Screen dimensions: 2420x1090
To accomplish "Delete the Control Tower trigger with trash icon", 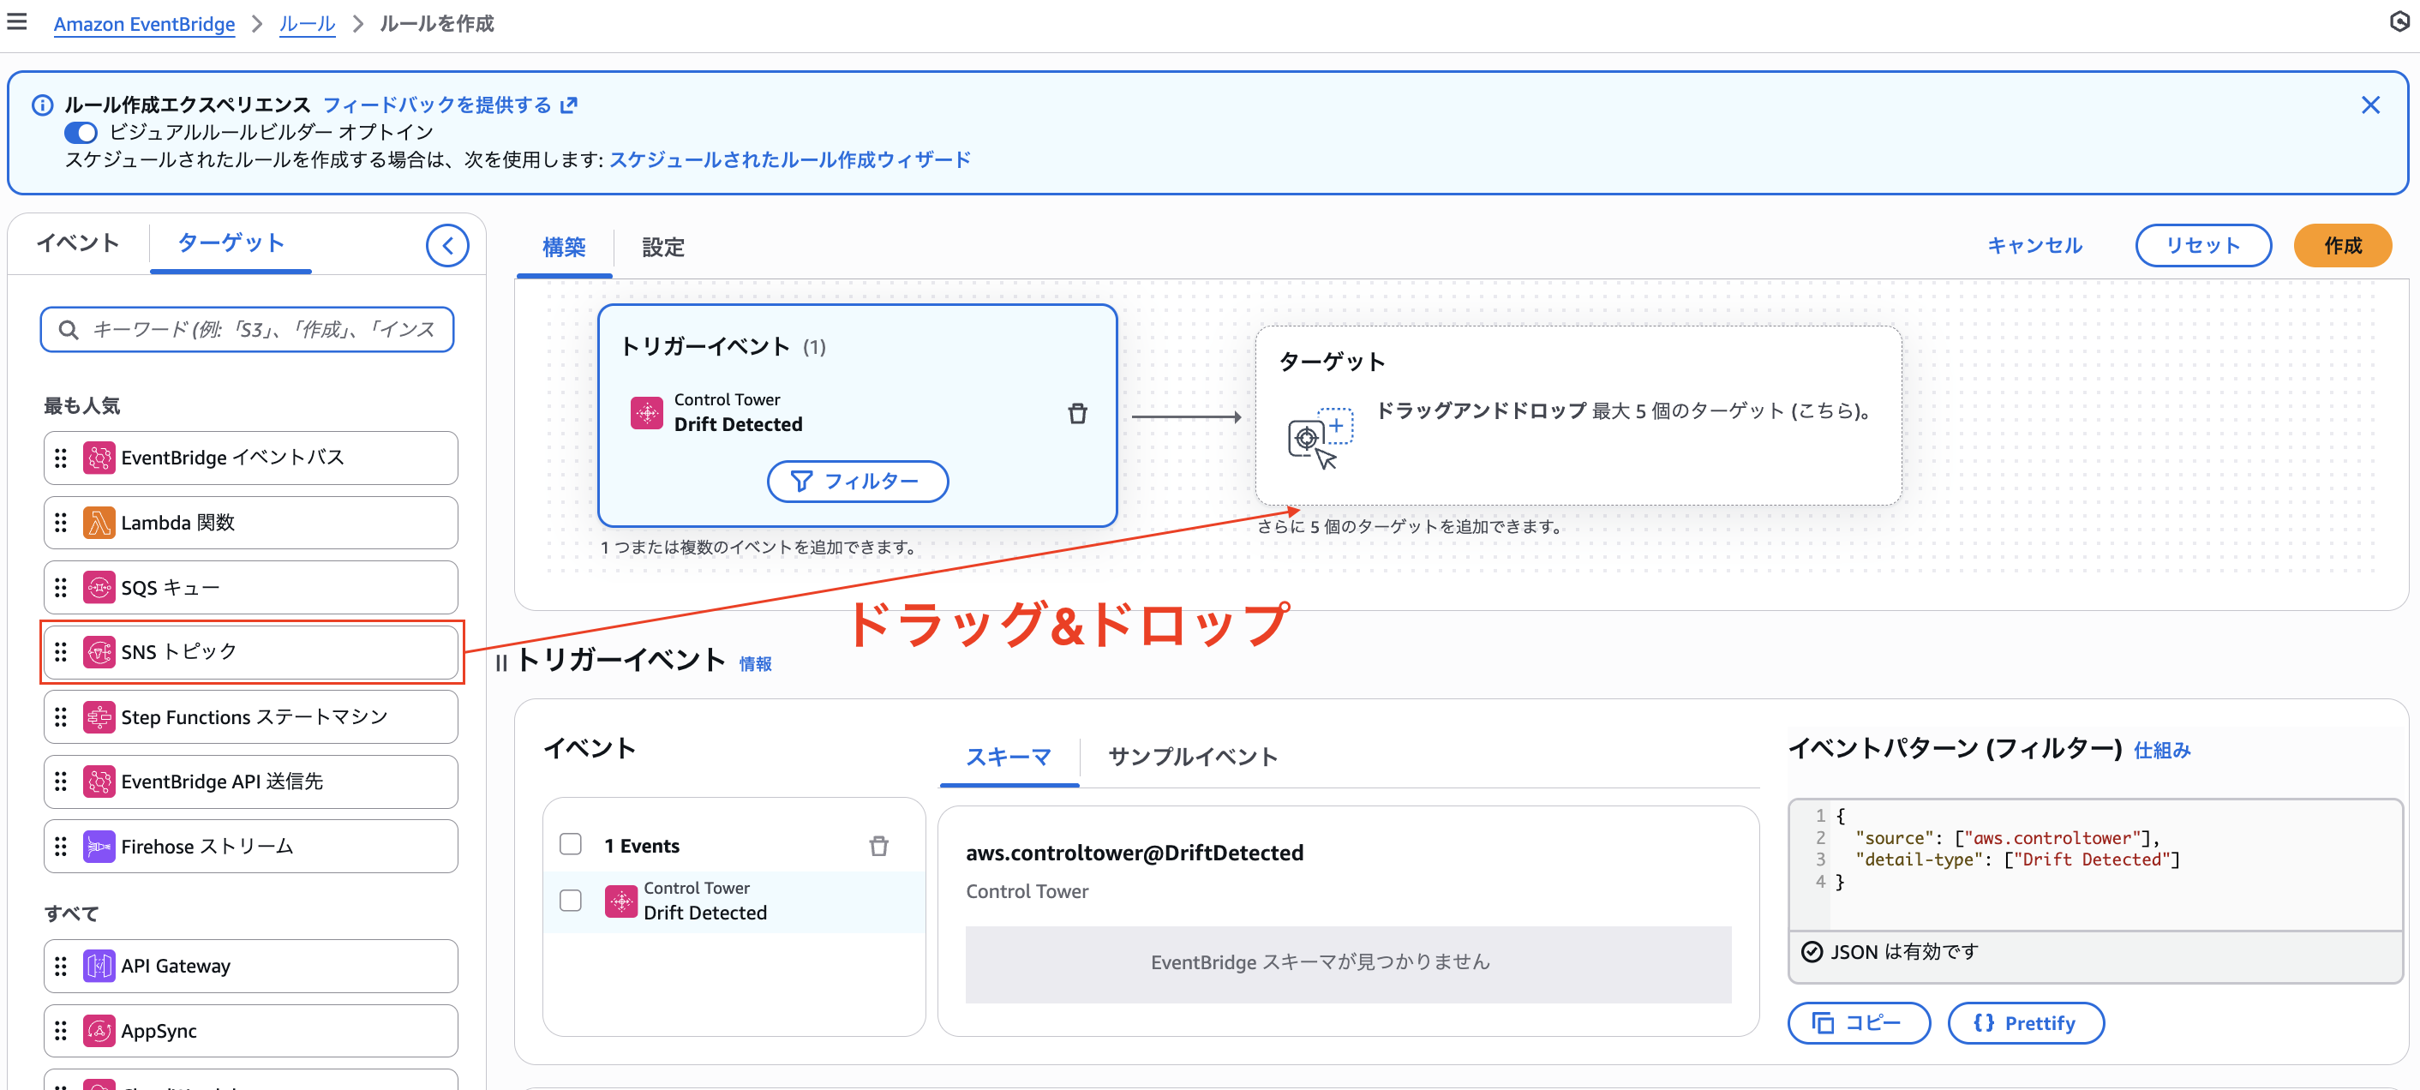I will tap(1077, 412).
